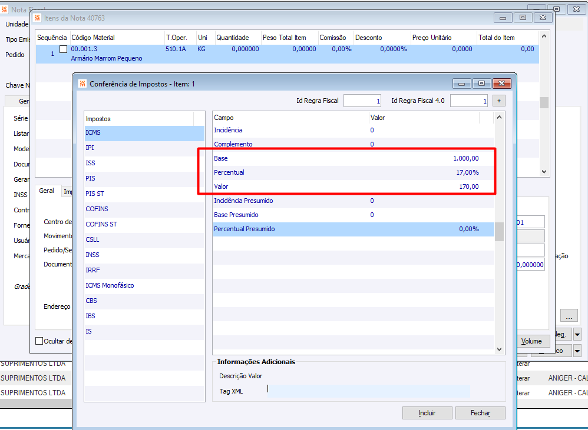The height and width of the screenshot is (430, 588).
Task: Click the Base row value 1.000,00
Action: (x=466, y=158)
